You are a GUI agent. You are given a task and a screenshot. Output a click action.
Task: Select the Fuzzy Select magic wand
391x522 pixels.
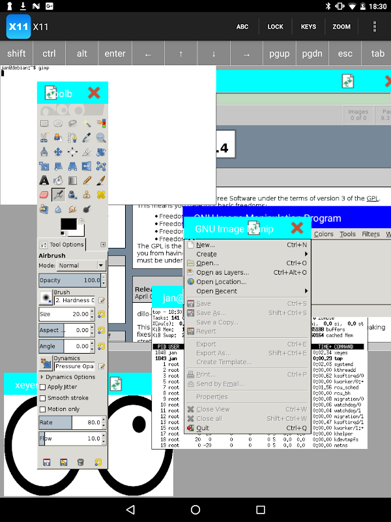[x=87, y=123]
